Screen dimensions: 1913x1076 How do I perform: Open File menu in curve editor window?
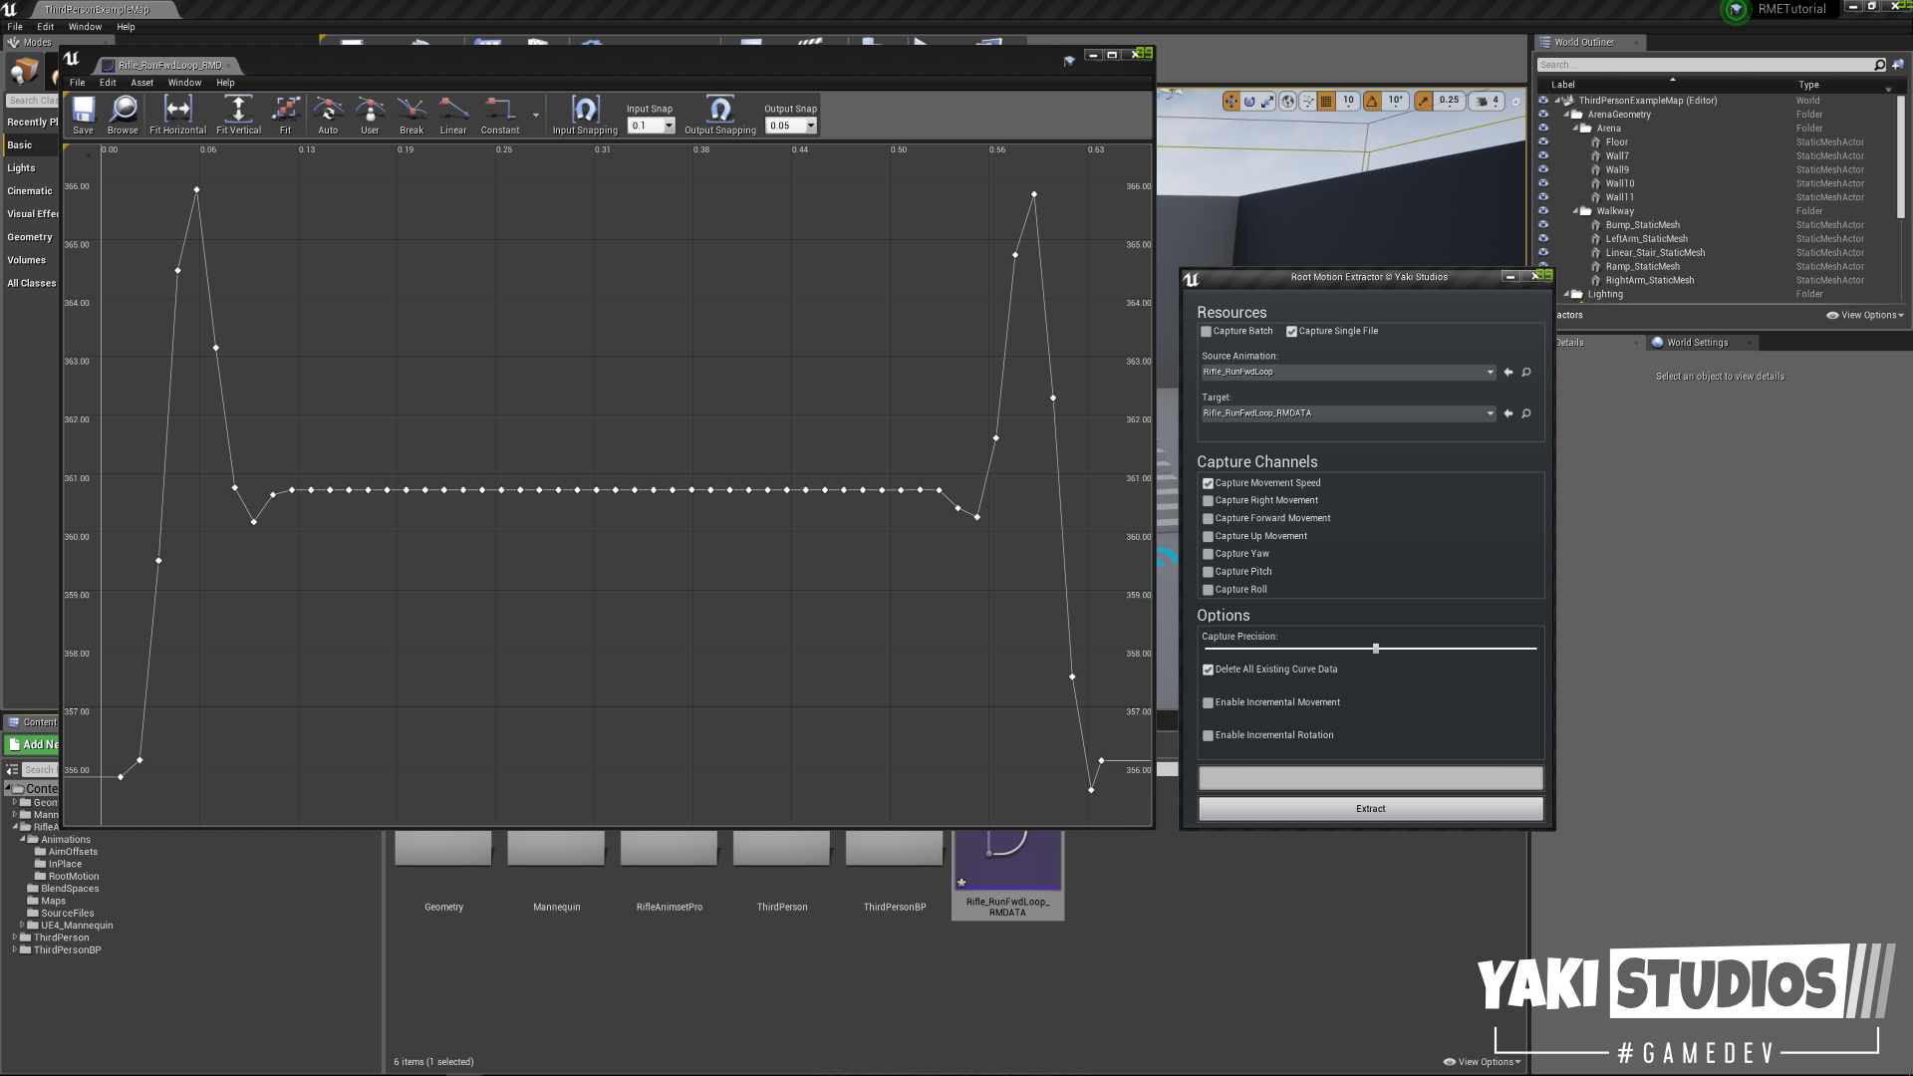pyautogui.click(x=77, y=83)
